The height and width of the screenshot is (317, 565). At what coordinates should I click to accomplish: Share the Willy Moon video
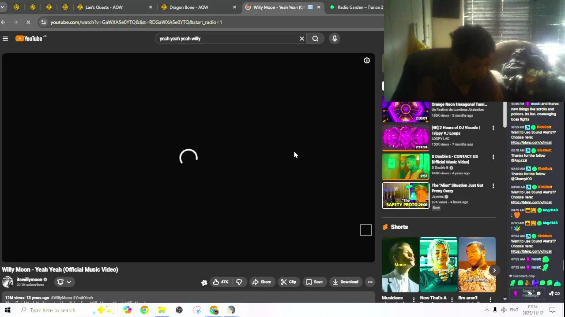[x=262, y=282]
